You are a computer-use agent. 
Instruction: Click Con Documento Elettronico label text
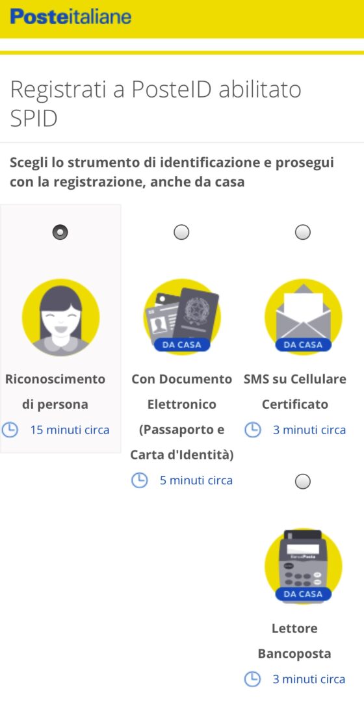(x=182, y=417)
